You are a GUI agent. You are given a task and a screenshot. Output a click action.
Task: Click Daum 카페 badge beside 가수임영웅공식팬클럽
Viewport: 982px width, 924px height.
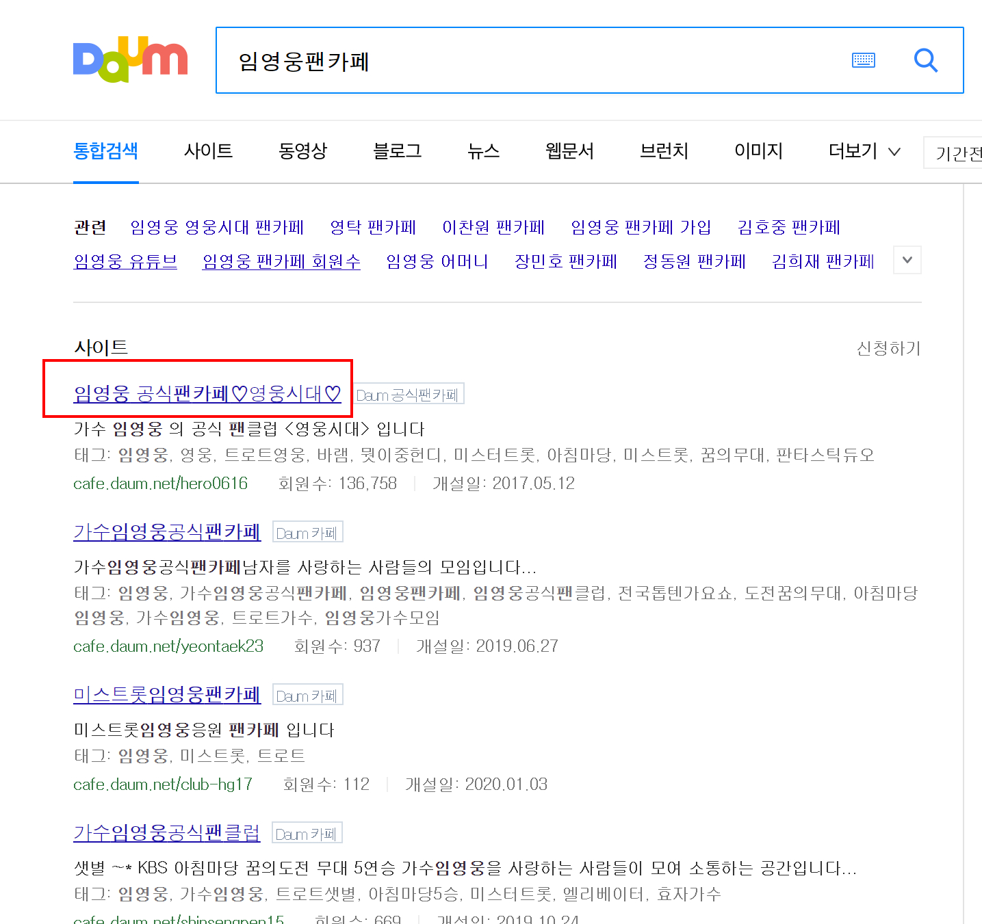[307, 833]
